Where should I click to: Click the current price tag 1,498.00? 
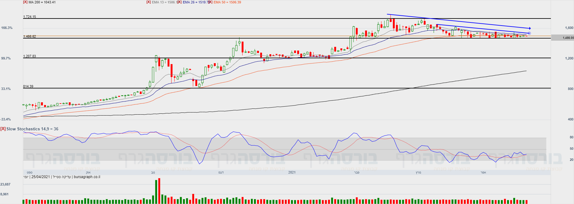tap(563, 38)
